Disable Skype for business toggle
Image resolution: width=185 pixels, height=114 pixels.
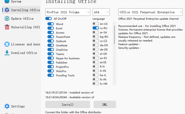(51, 58)
